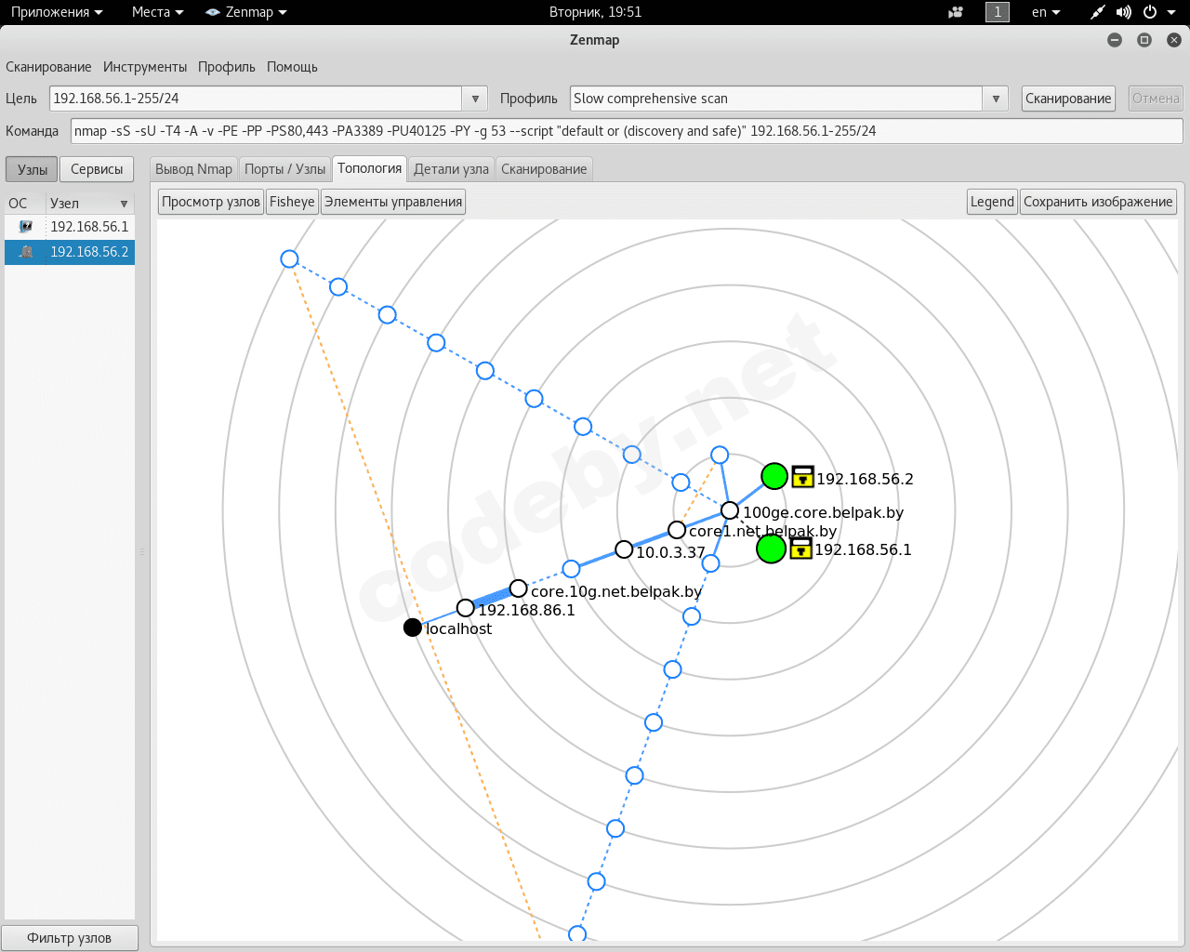Select the black localhost node
The image size is (1190, 952).
[x=413, y=628]
